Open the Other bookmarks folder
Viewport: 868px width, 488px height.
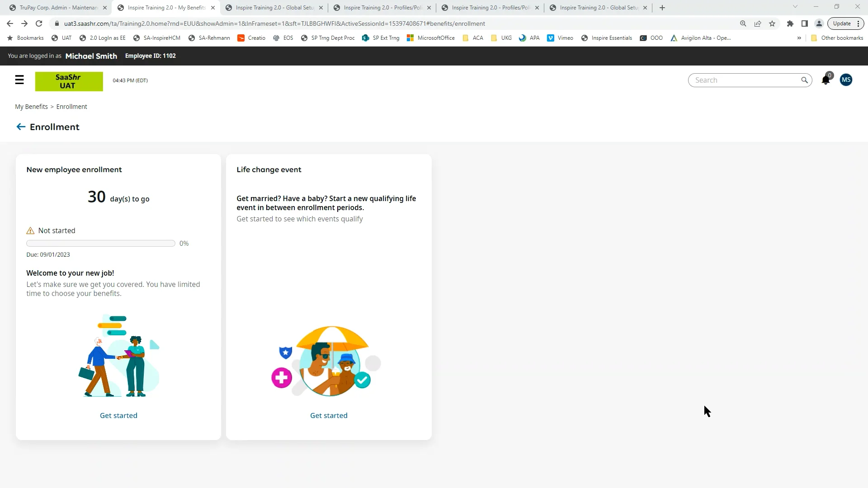coord(837,38)
